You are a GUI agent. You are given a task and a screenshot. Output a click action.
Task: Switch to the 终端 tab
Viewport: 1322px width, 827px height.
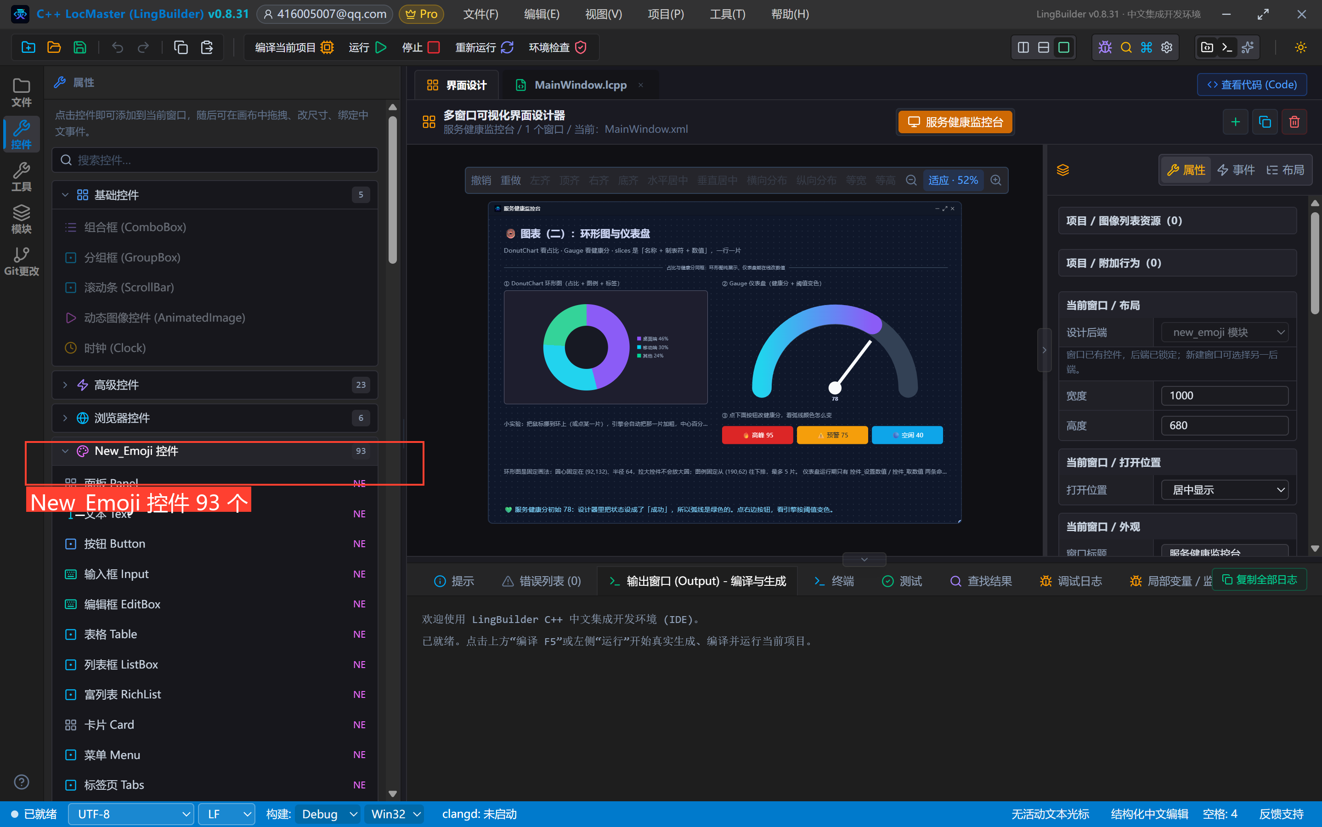pyautogui.click(x=834, y=581)
